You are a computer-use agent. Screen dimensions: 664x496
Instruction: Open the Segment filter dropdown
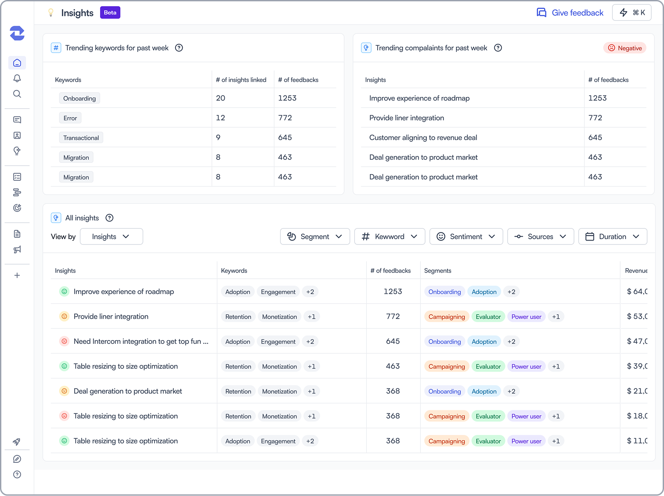[315, 237]
